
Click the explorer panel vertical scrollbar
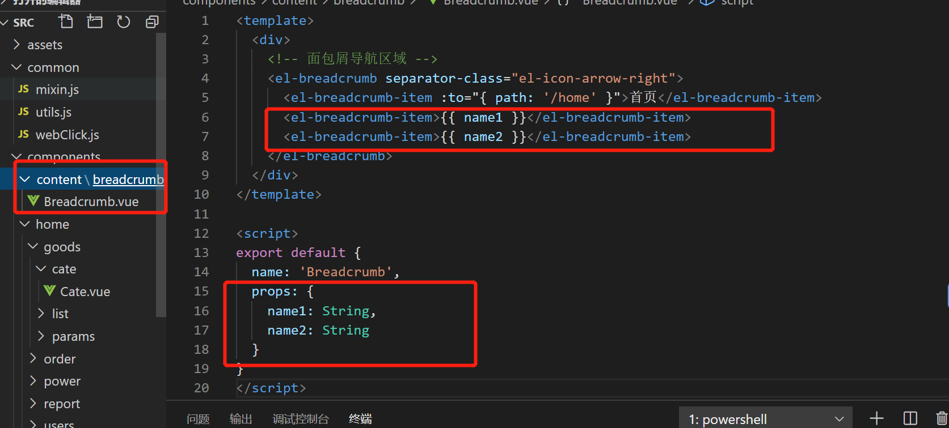point(161,176)
